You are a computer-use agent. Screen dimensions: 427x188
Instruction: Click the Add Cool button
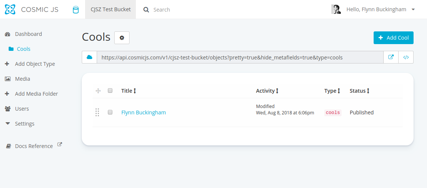pyautogui.click(x=393, y=38)
